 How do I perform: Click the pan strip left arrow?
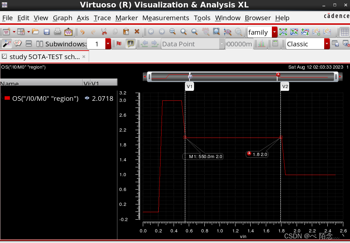coord(145,77)
